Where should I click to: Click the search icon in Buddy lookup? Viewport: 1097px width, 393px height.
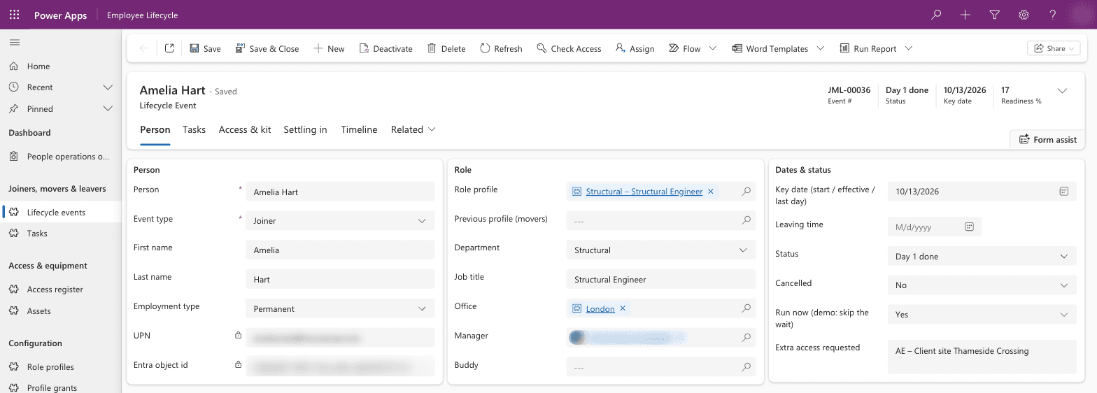pyautogui.click(x=746, y=366)
